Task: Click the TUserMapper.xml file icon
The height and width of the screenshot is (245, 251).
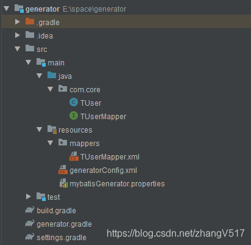Action: click(74, 156)
